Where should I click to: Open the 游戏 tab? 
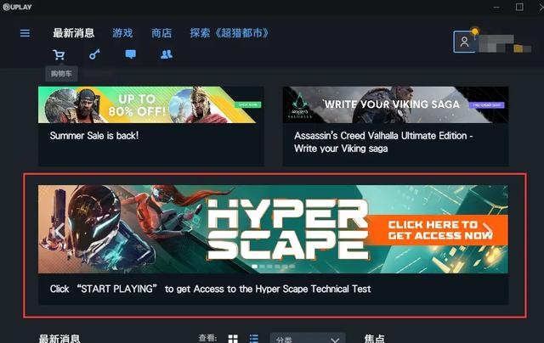click(x=122, y=33)
